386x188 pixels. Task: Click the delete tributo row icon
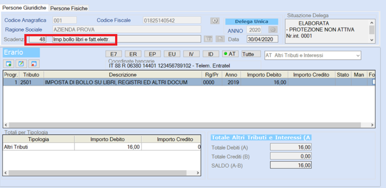pos(33,64)
